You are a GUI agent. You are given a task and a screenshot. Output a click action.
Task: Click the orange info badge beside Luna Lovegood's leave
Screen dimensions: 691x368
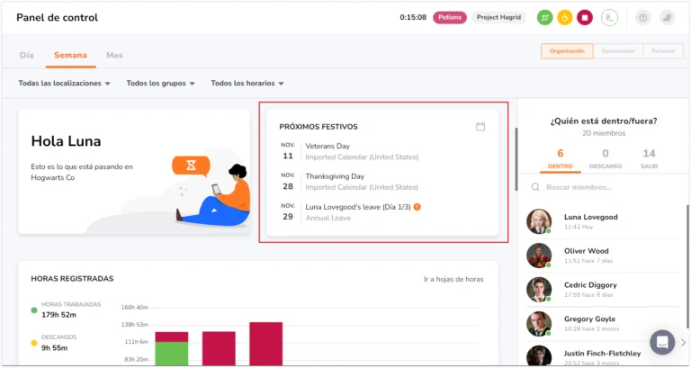[417, 207]
